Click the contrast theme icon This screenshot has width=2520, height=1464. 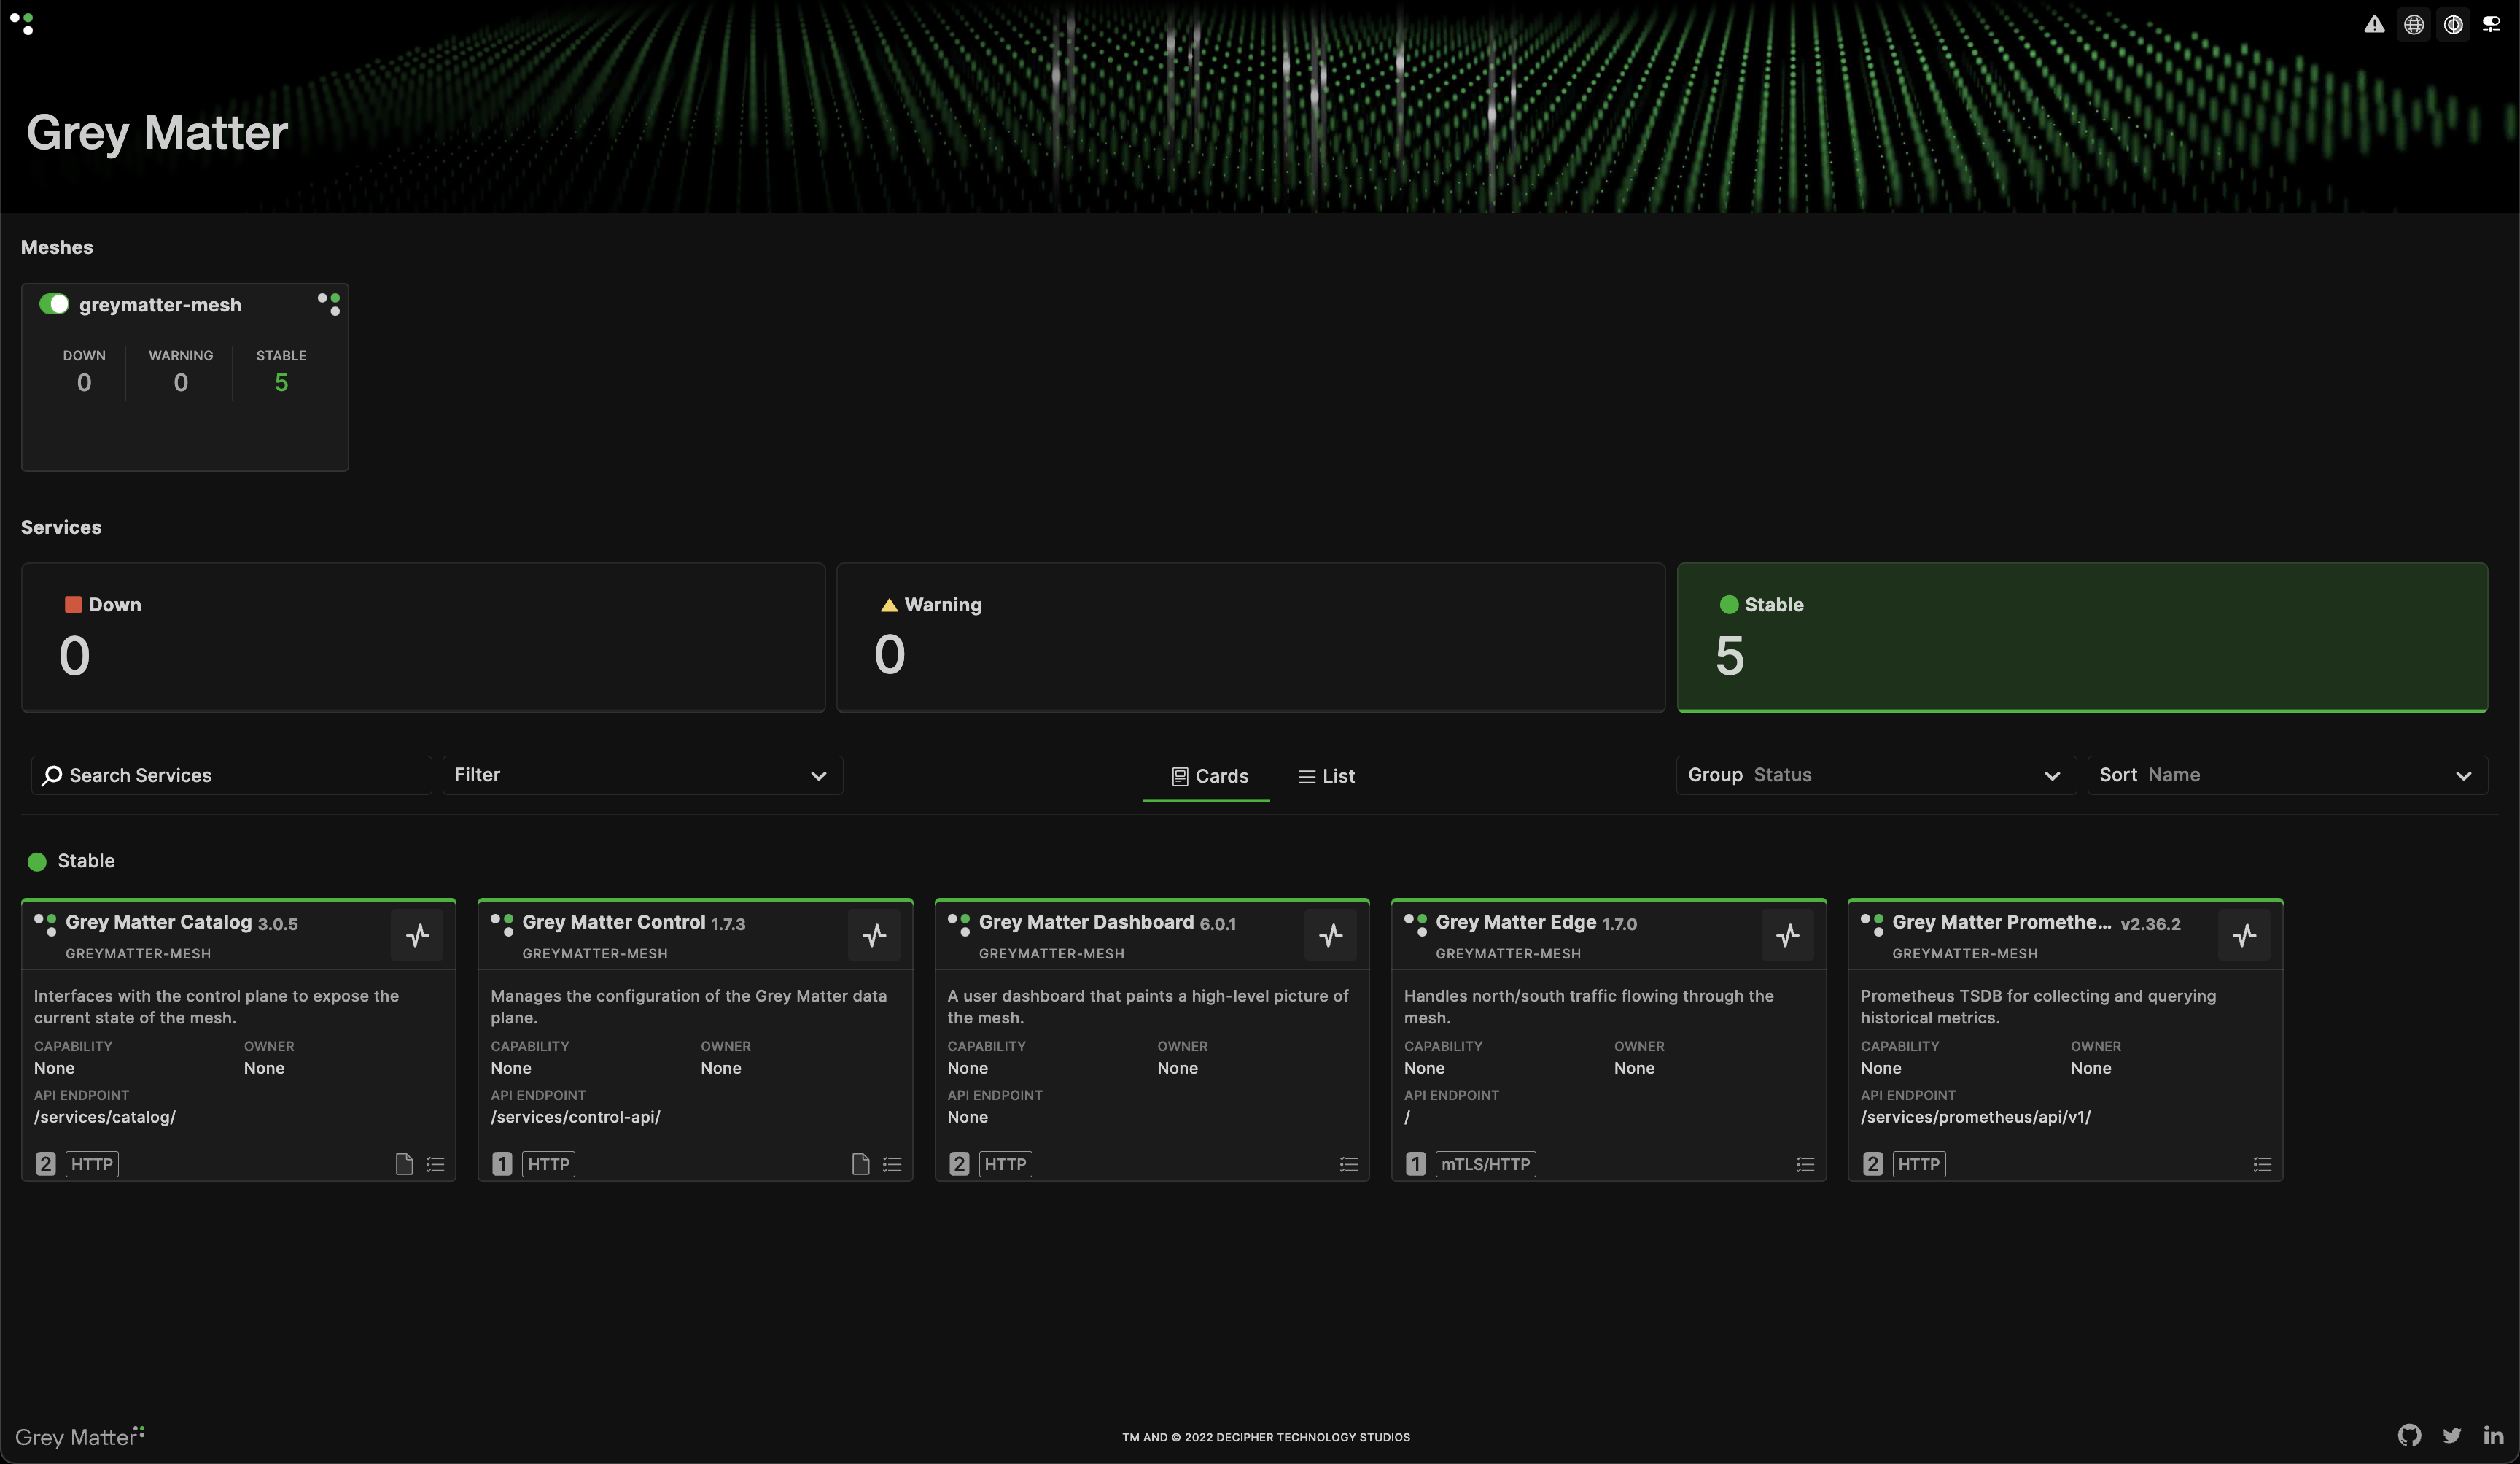click(x=2453, y=24)
